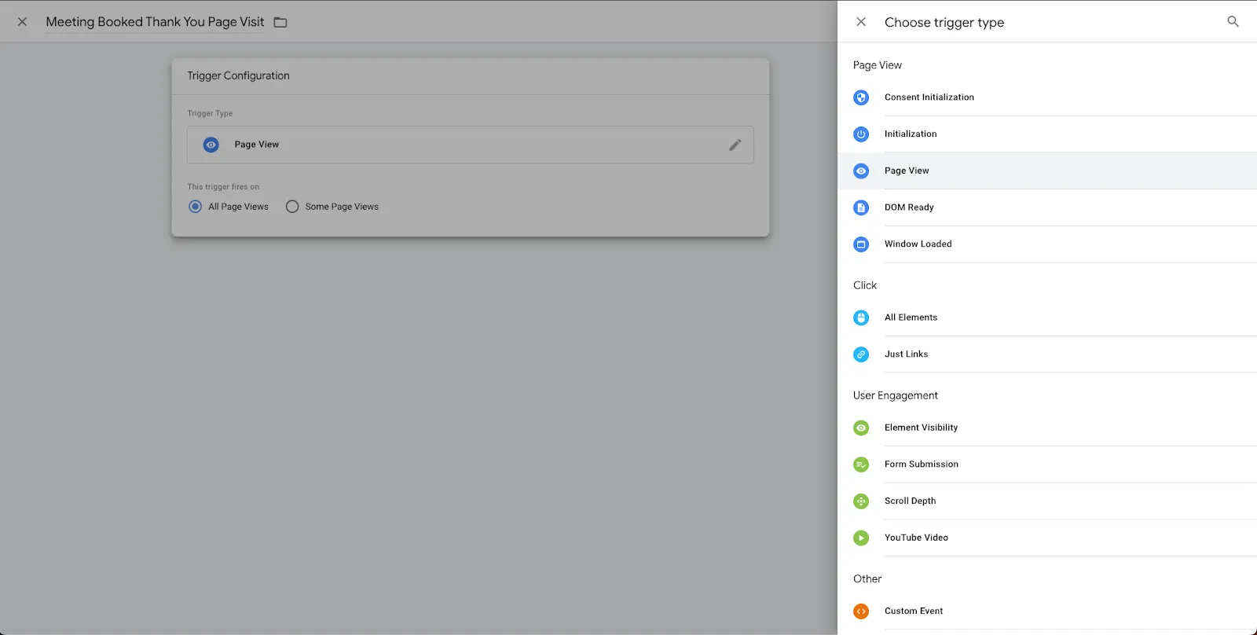
Task: Choose Custom Event trigger
Action: click(1047, 611)
